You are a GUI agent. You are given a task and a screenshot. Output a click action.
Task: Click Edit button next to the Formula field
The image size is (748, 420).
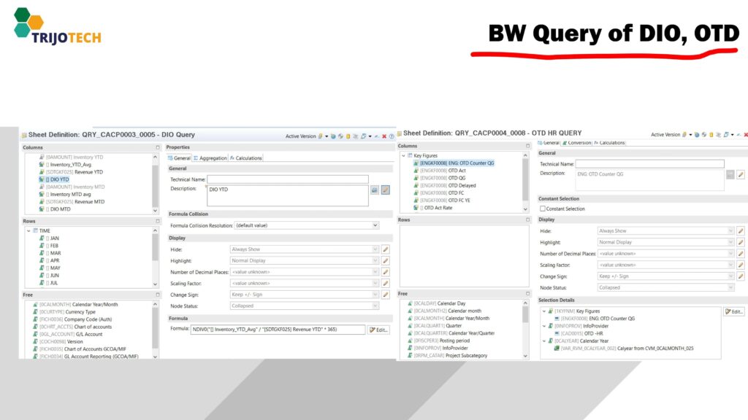pyautogui.click(x=379, y=330)
